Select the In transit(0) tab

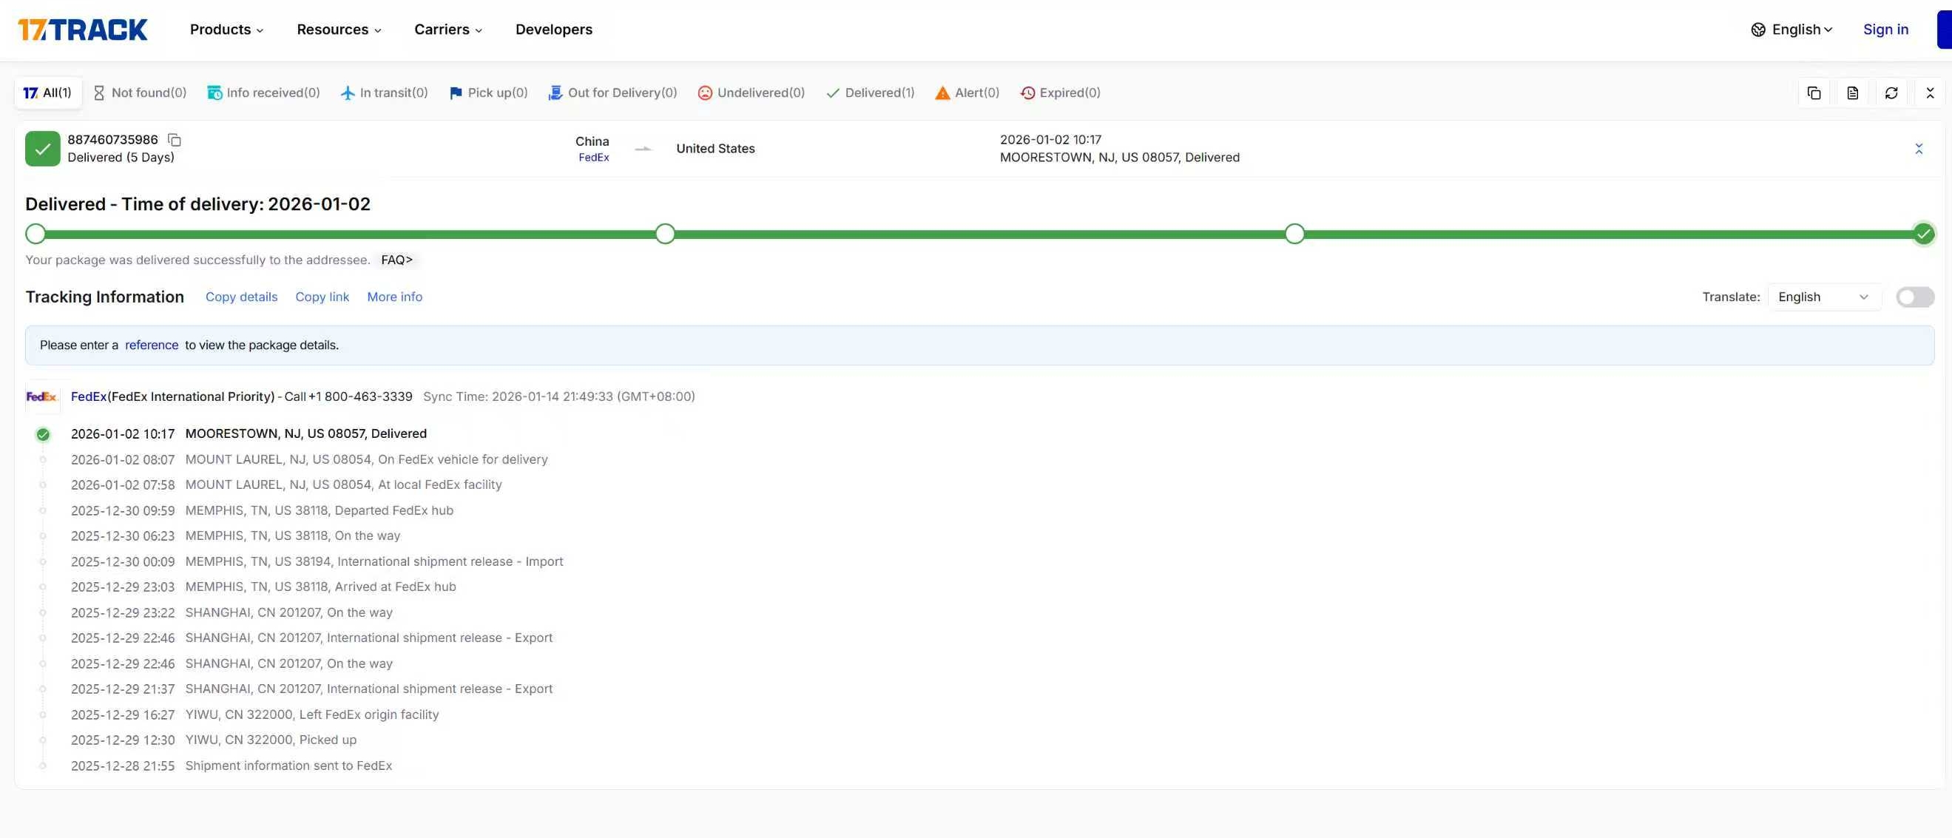(x=384, y=92)
